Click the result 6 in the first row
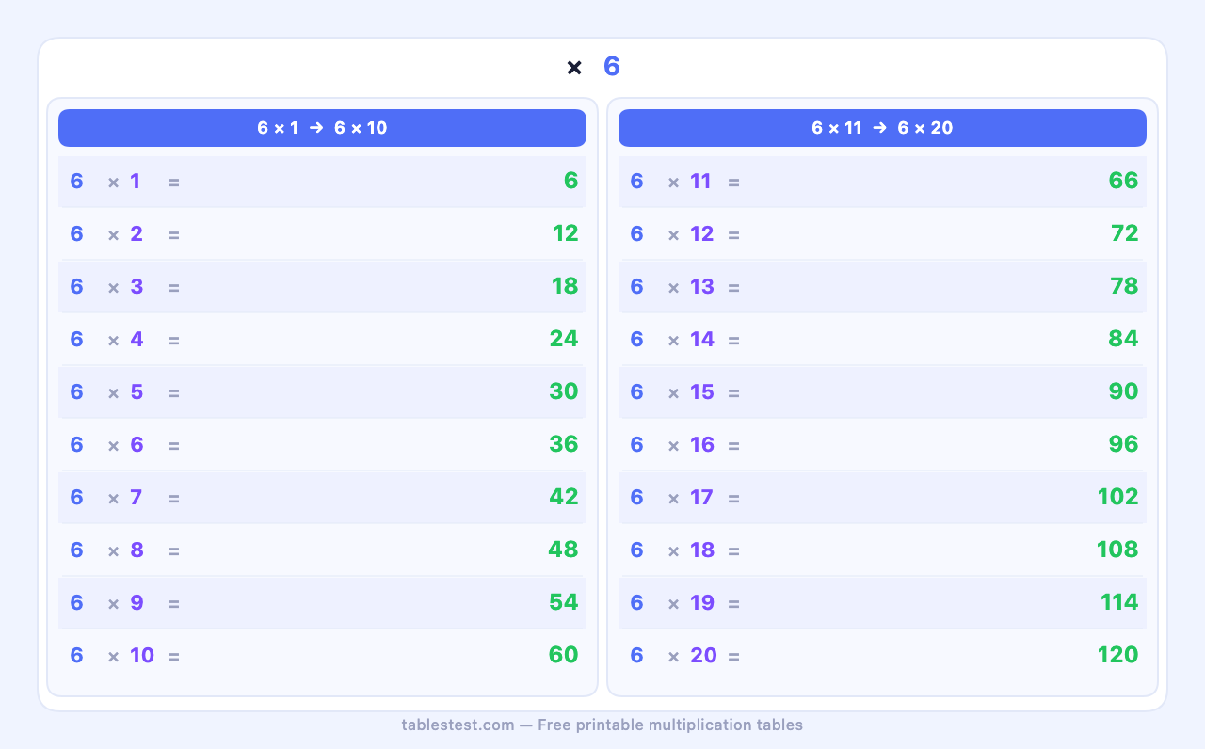The width and height of the screenshot is (1205, 749). (570, 181)
